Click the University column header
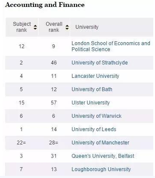Viewport: 155px width, 178px height. (x=87, y=27)
